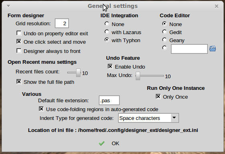Click the Open Recent menu settings heading
This screenshot has height=154, width=225.
(42, 62)
